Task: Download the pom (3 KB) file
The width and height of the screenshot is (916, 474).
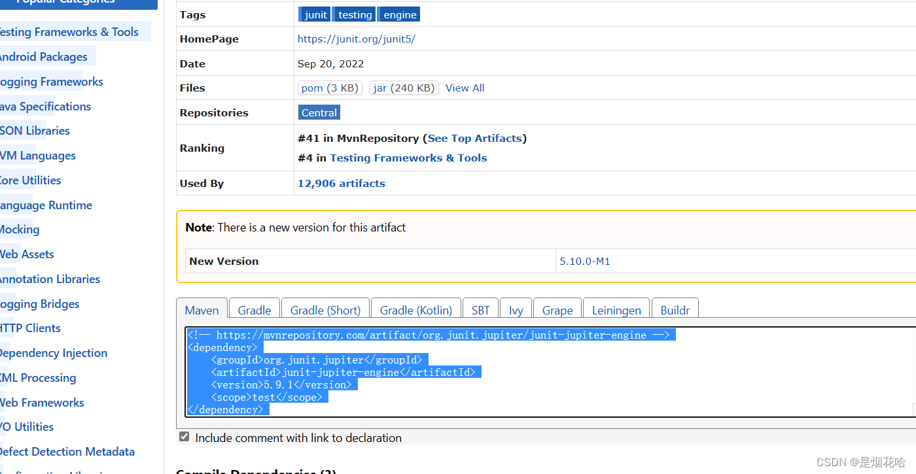Action: coord(330,88)
